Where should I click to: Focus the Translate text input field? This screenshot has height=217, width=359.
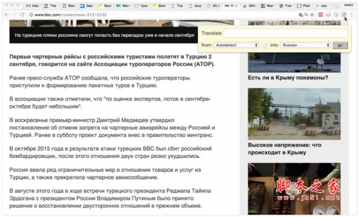[285, 33]
